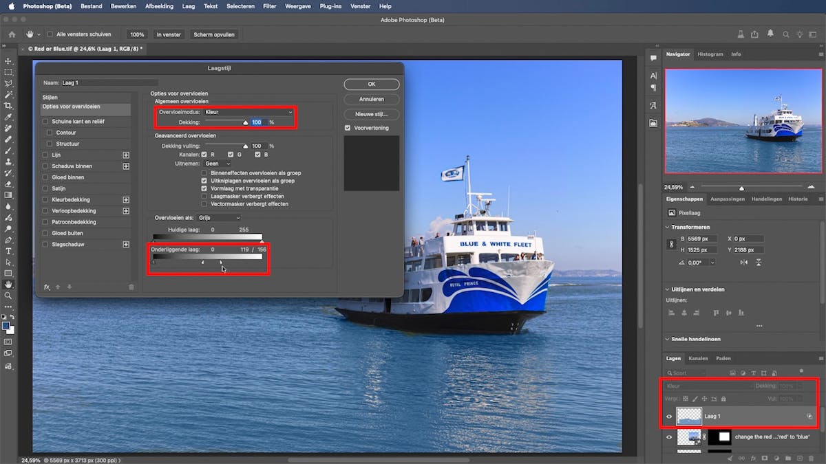Open the three-dots Edit Toolbar icon
The width and height of the screenshot is (826, 464).
coord(8,307)
